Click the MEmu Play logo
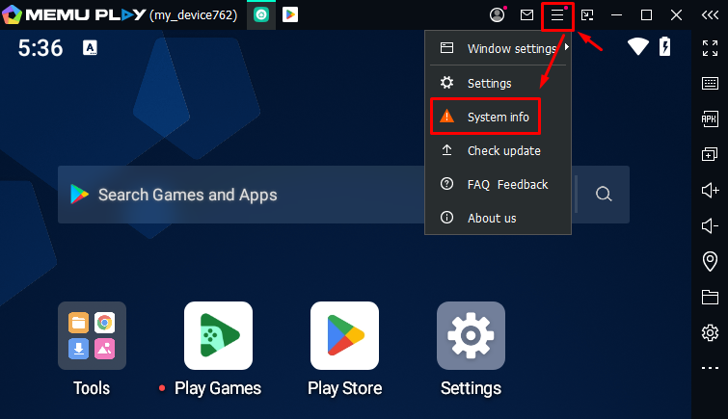Image resolution: width=728 pixels, height=419 pixels. pos(74,14)
